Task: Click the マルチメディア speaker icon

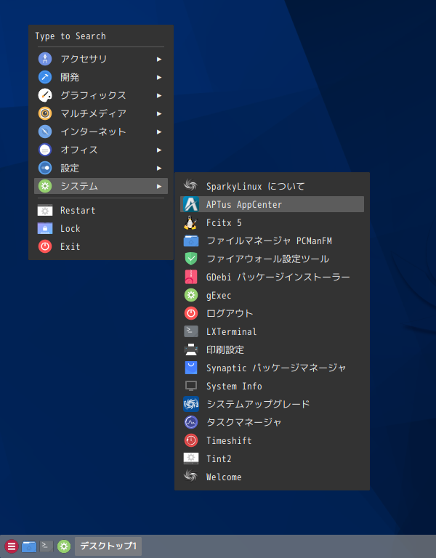Action: 45,113
